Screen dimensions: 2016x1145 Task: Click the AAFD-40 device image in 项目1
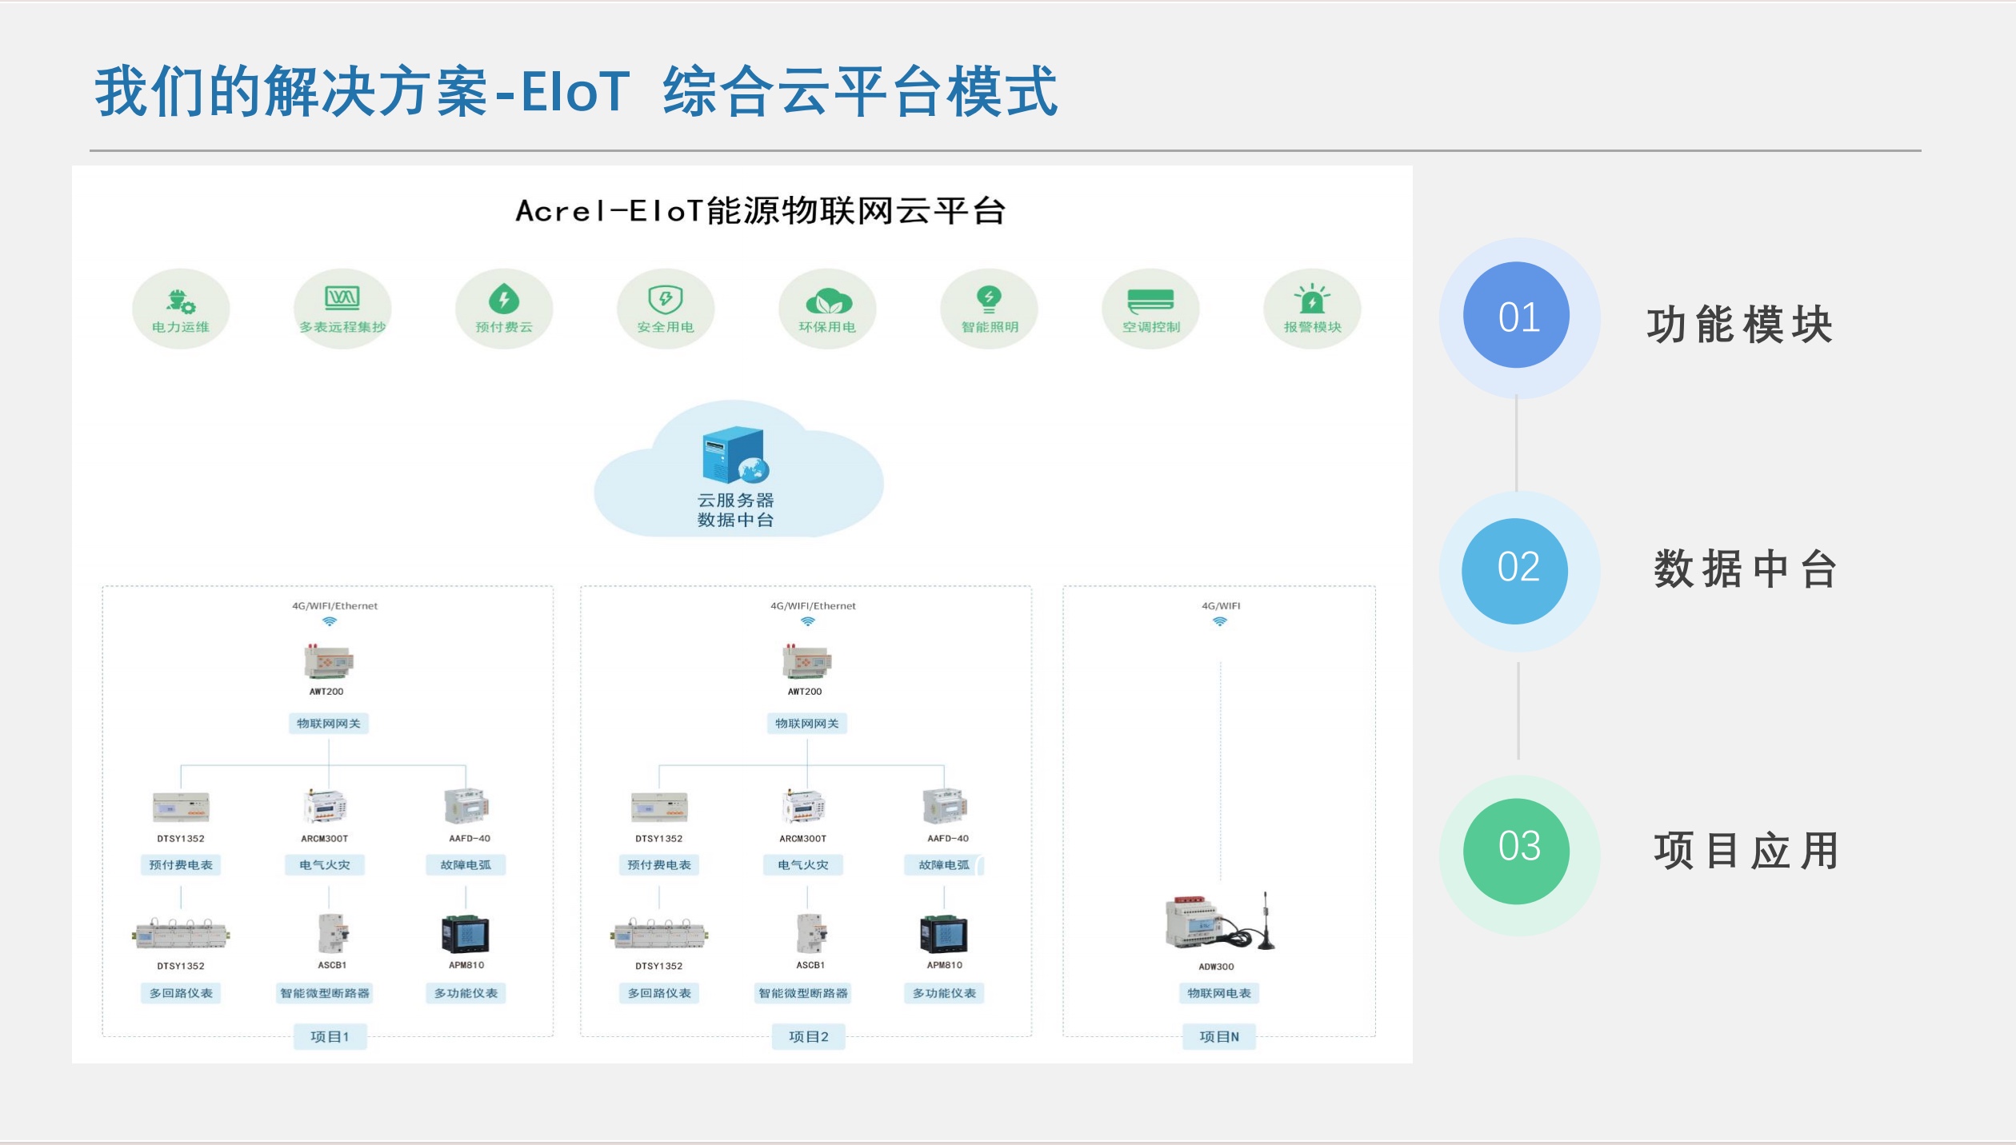[x=466, y=806]
